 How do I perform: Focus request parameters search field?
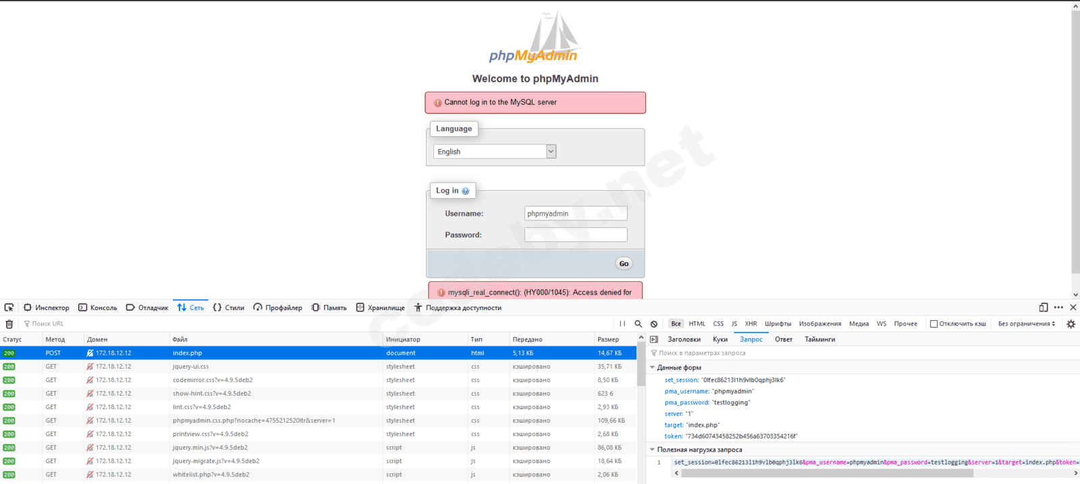(864, 353)
